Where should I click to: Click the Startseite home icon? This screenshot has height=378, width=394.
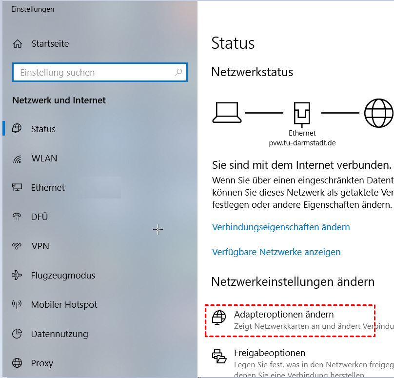point(18,44)
